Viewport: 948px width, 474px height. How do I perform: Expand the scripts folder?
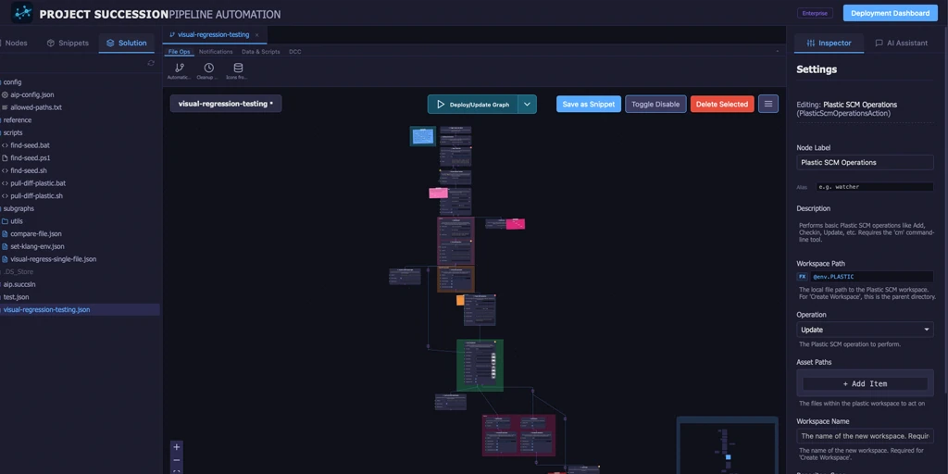13,133
